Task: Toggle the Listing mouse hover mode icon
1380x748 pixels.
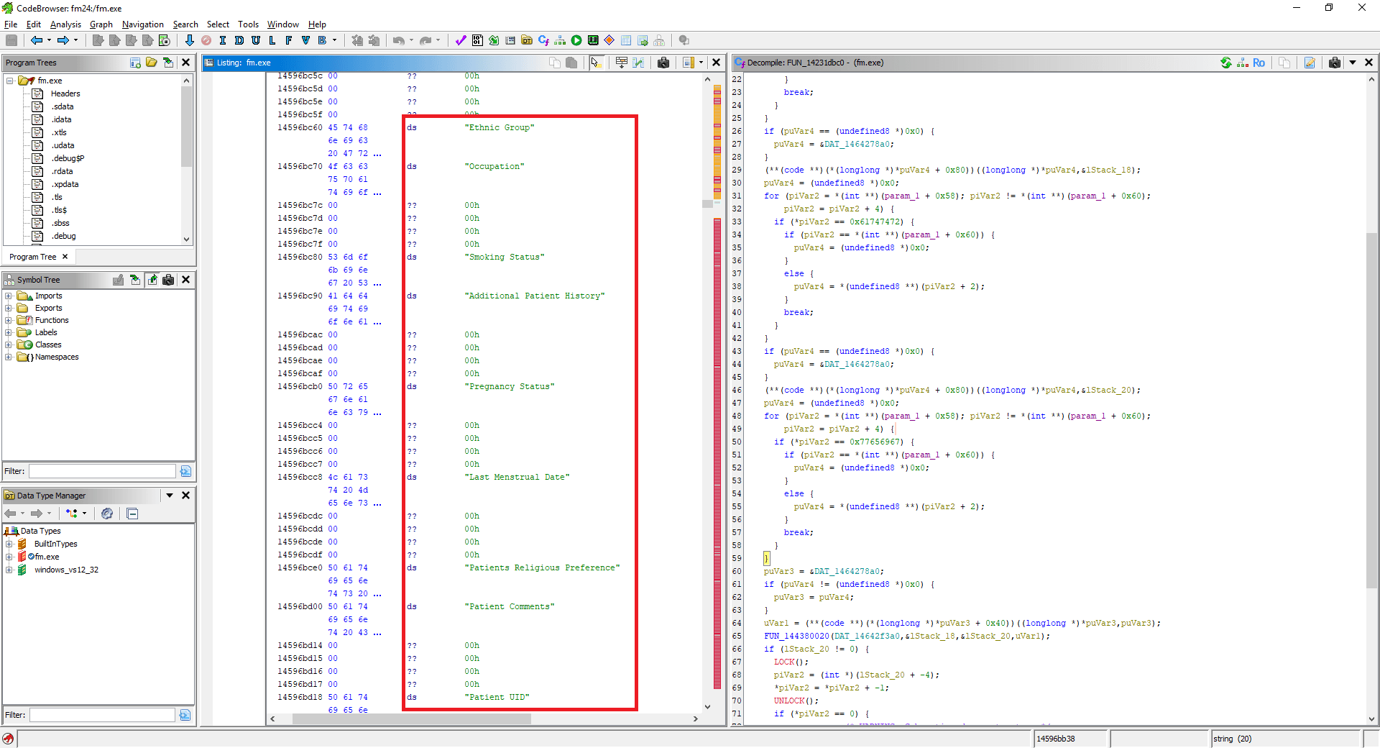Action: (x=597, y=63)
